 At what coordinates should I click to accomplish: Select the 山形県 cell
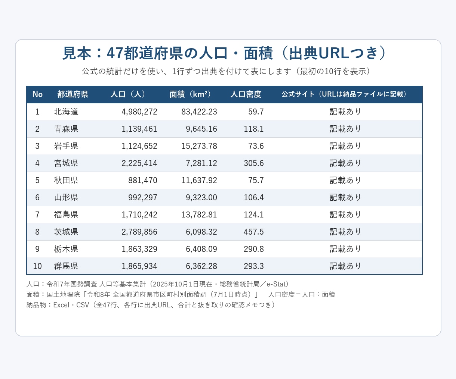tap(66, 197)
